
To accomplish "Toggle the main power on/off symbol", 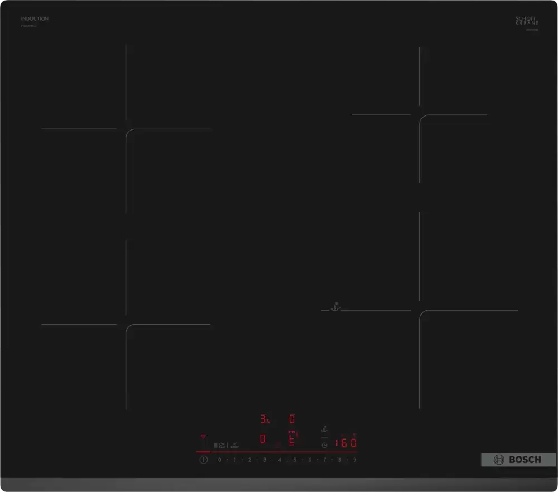I will [x=204, y=460].
